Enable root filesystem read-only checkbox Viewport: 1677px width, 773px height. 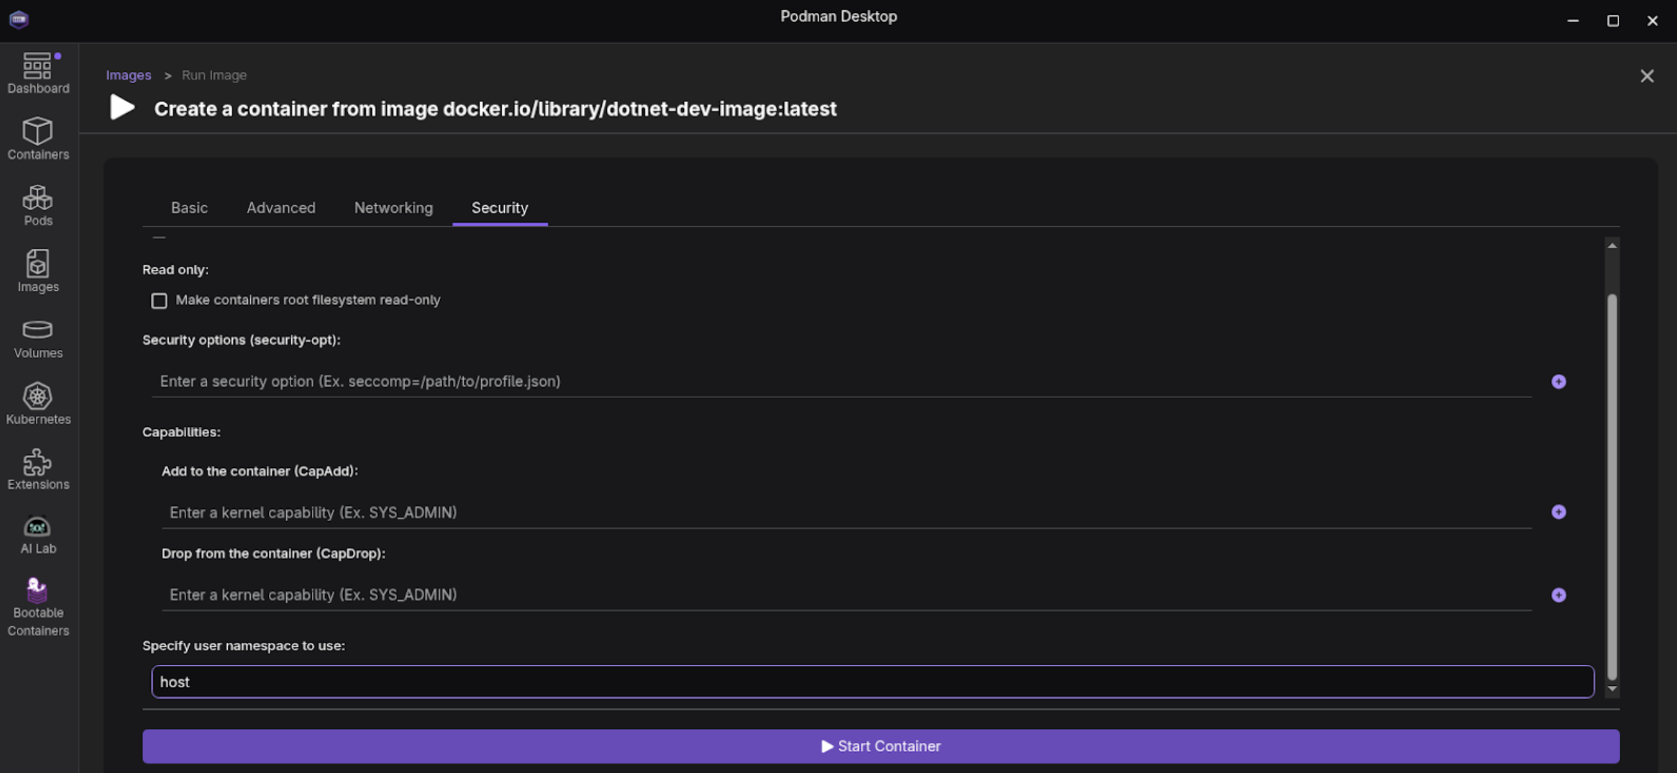pos(159,301)
